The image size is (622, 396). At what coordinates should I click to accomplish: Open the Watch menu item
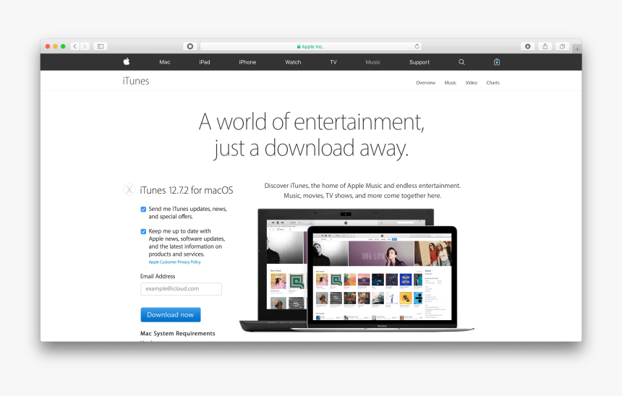coord(293,62)
